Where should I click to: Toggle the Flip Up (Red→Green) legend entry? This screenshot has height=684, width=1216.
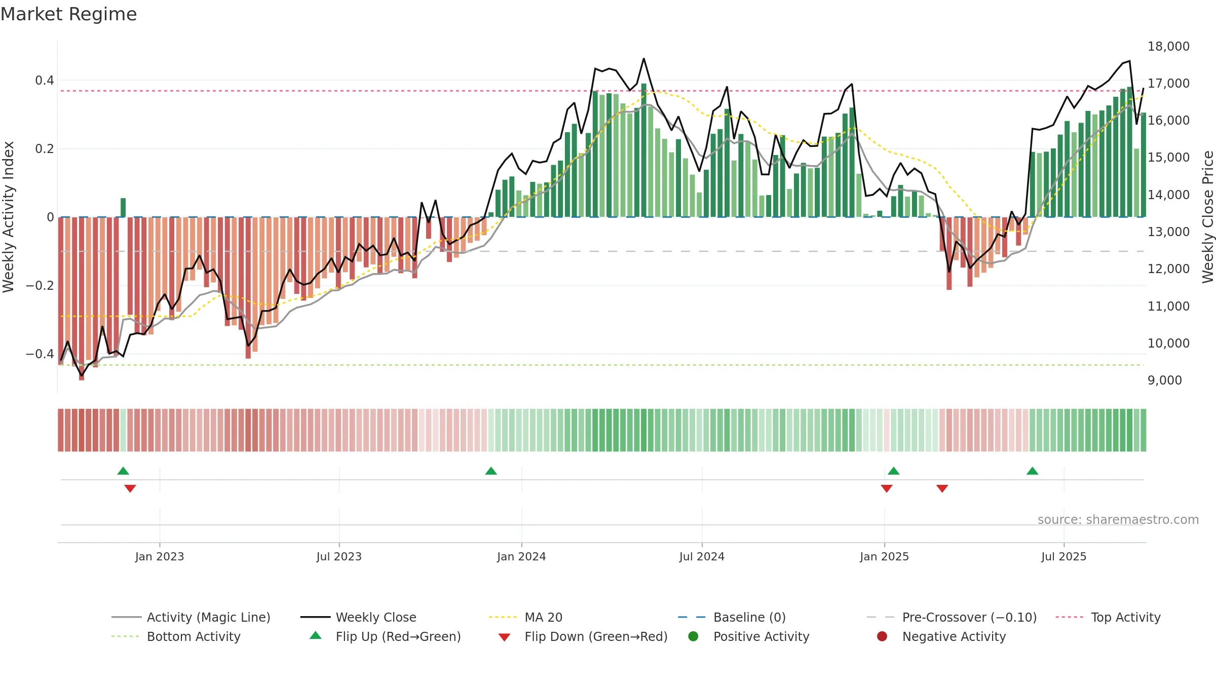click(385, 636)
